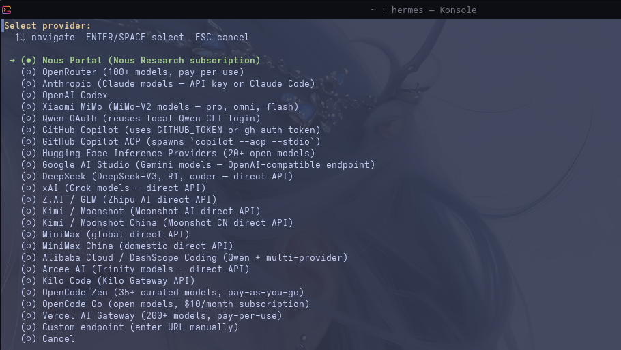Select Z.AI / GLM provider

point(119,199)
